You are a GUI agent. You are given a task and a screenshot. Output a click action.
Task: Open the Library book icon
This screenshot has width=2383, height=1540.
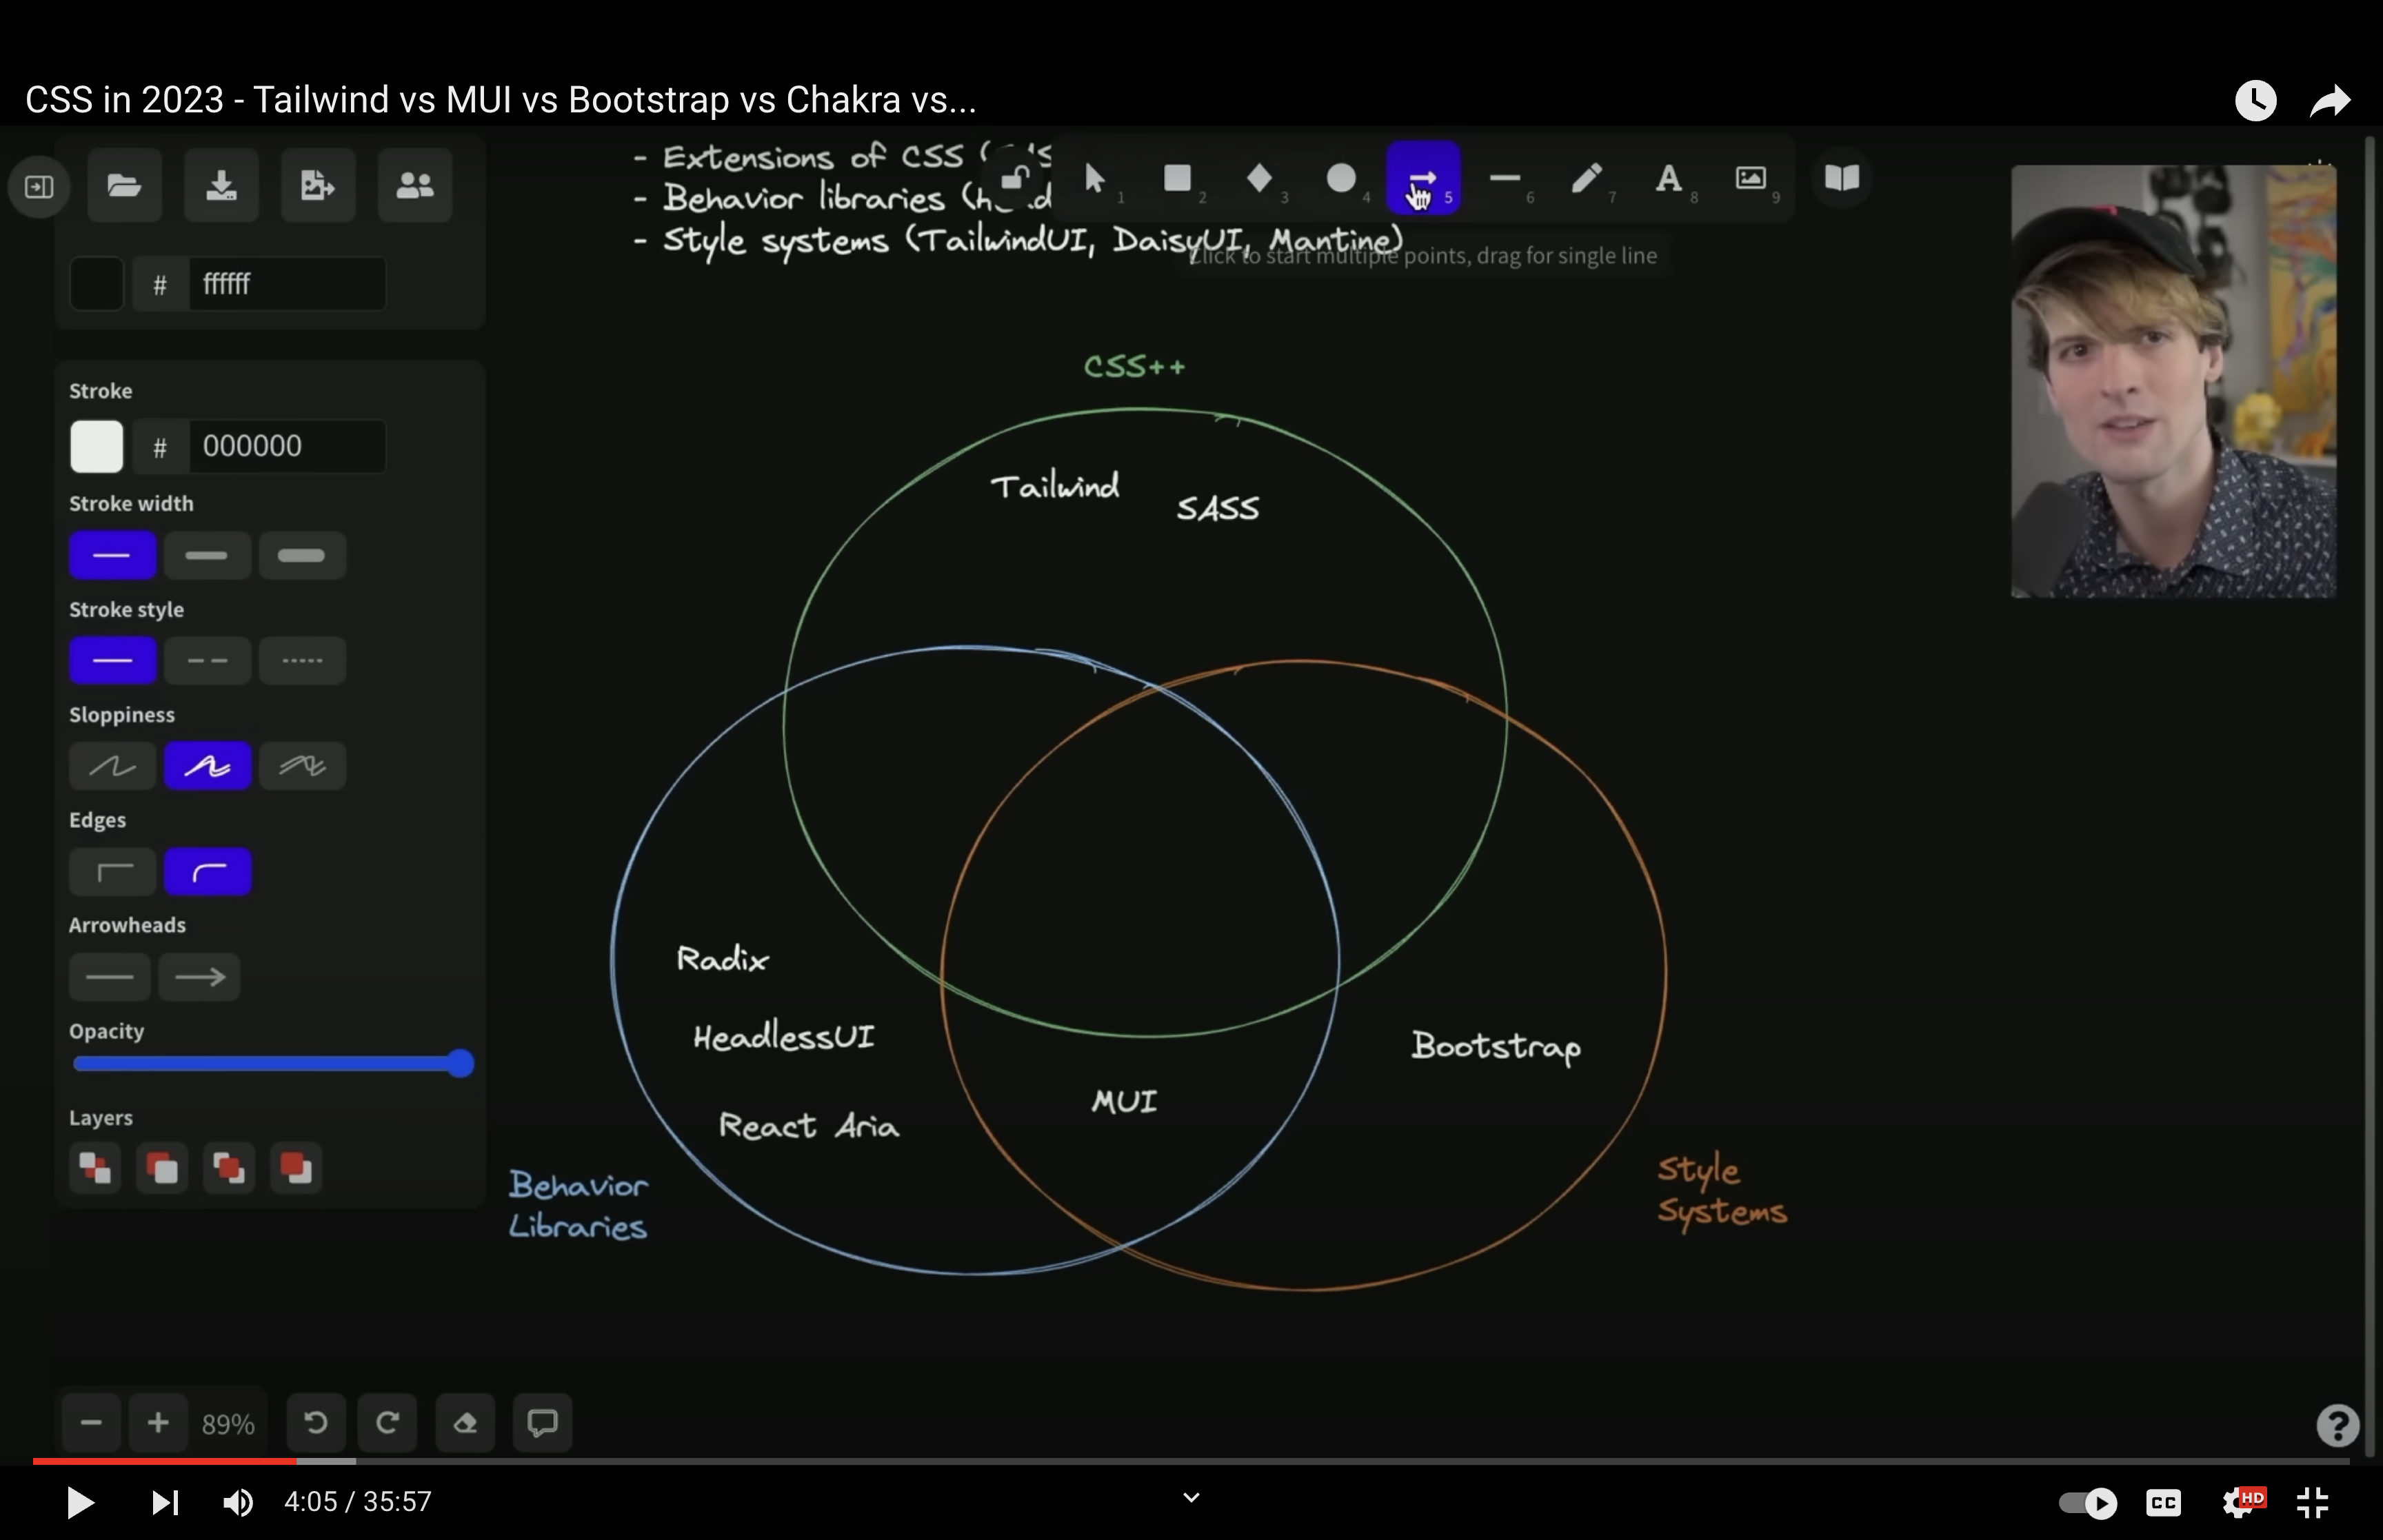1842,179
